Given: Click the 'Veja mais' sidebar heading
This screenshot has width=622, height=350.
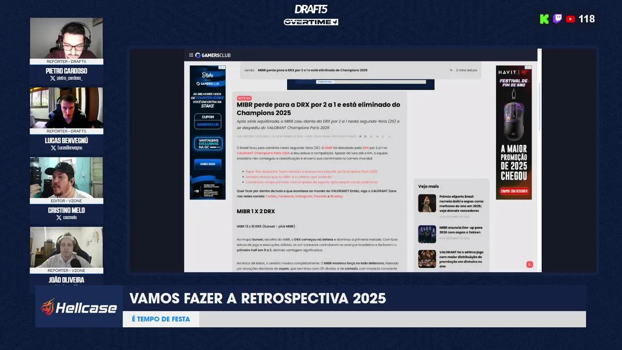Looking at the screenshot, I should (429, 186).
